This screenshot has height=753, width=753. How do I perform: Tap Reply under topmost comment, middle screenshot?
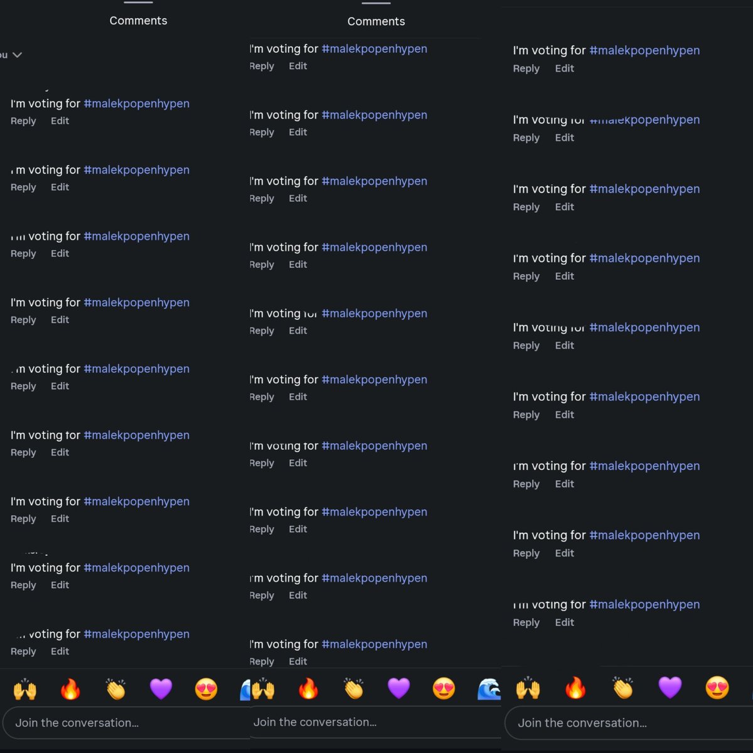pos(262,66)
